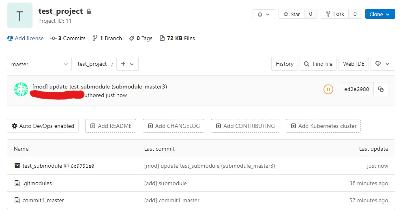Viewport: 405px width, 214px height.
Task: Open the test_submodule submodule entry
Action: click(42, 166)
